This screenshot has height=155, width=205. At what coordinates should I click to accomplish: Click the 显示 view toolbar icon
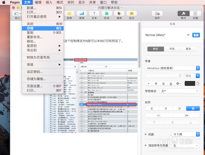pos(17,14)
